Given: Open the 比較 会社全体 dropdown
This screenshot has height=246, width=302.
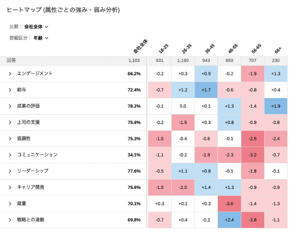Looking at the screenshot, I should [x=36, y=27].
